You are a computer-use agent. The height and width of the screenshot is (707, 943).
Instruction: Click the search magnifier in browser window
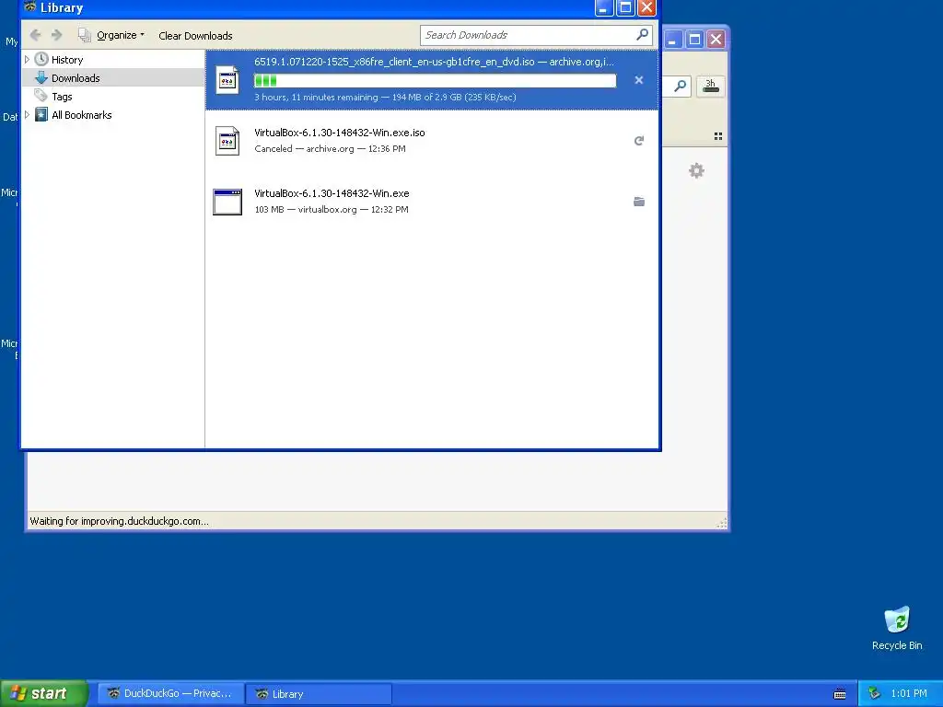680,87
